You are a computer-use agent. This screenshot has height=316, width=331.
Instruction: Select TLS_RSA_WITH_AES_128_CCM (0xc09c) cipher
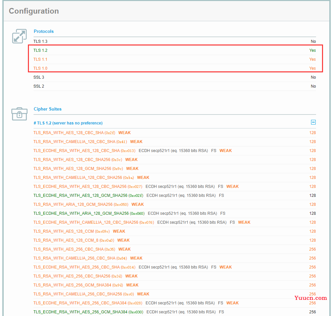pos(71,231)
